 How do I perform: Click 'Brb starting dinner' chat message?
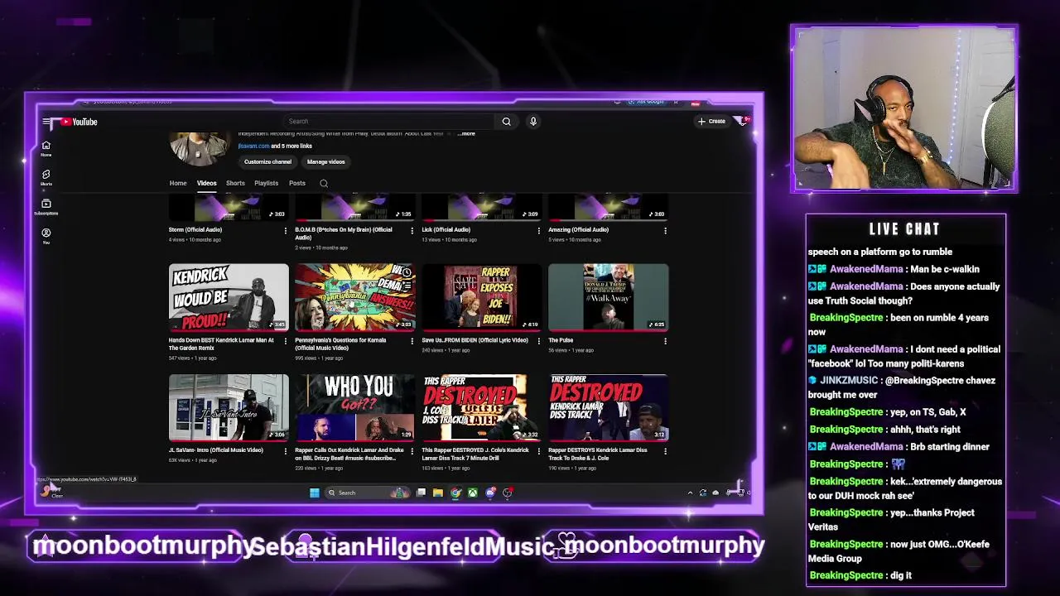[x=899, y=447]
